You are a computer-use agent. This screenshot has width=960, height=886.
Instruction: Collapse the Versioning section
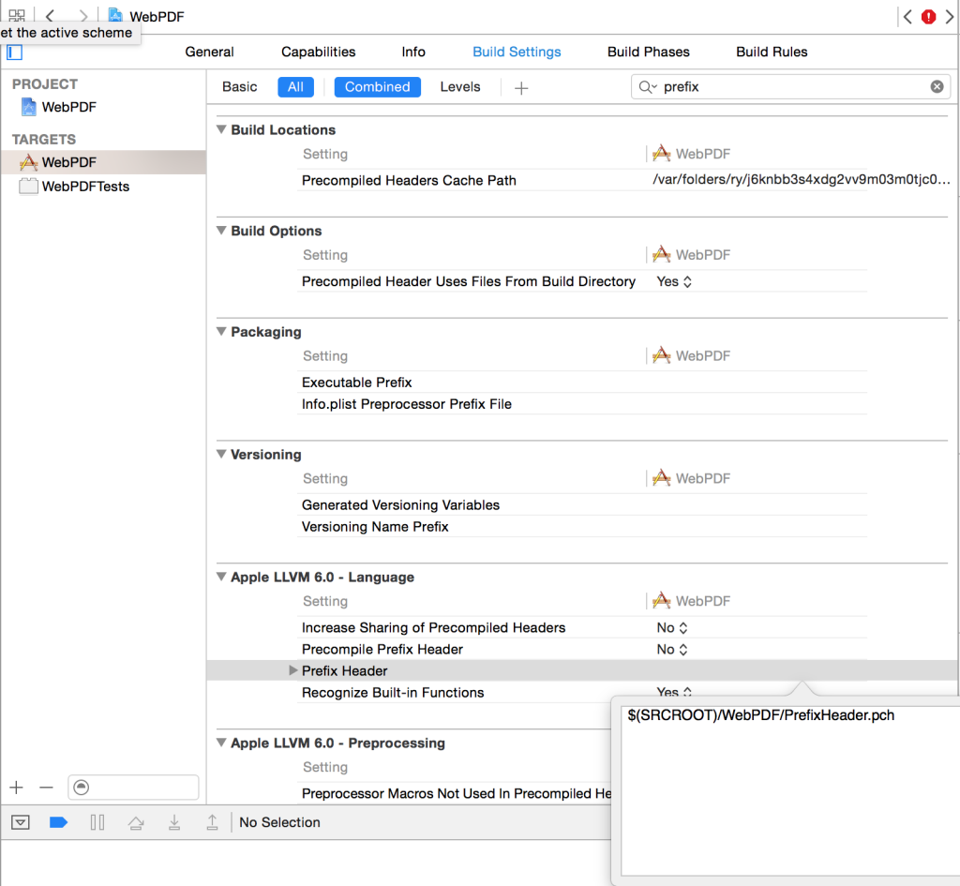[x=221, y=455]
